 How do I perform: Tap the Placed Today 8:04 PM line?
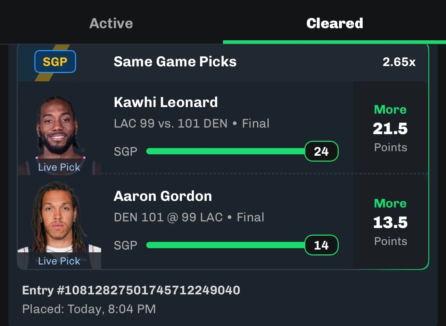[x=89, y=309]
